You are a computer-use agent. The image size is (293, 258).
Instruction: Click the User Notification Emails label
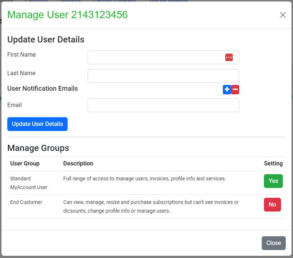(x=43, y=89)
